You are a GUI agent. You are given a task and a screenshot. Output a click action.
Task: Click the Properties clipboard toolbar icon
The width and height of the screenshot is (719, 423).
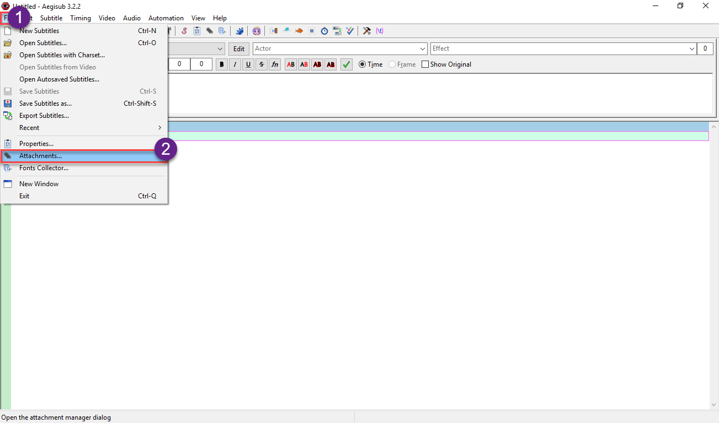tap(197, 31)
